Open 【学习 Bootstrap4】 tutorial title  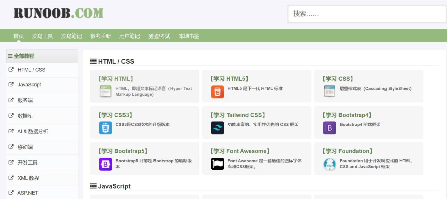(x=347, y=115)
